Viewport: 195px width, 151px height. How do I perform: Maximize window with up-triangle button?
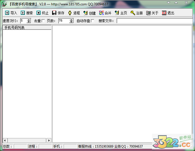click(x=176, y=3)
